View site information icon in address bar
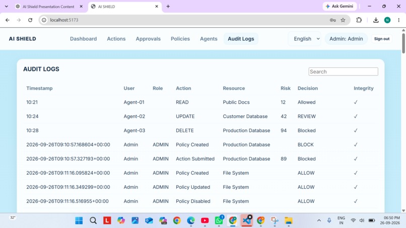 pos(44,20)
